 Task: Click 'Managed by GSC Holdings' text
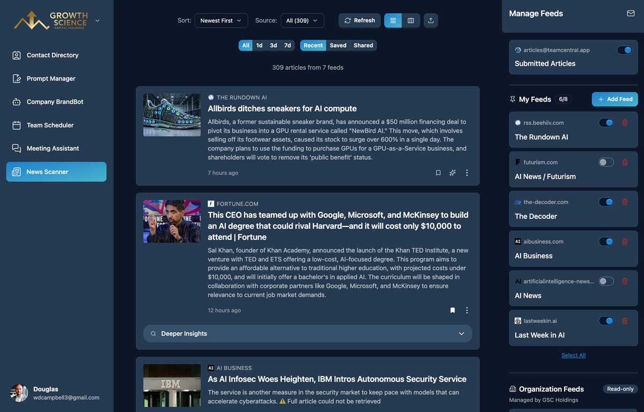pyautogui.click(x=544, y=400)
